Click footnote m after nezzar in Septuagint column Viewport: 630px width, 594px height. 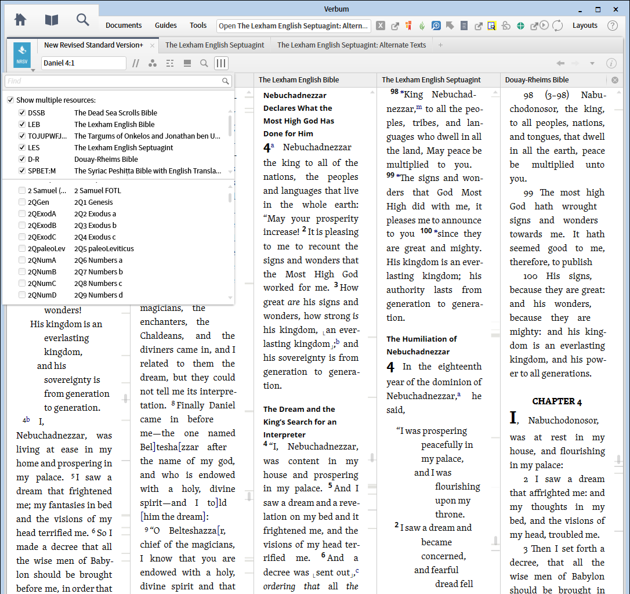pos(419,107)
